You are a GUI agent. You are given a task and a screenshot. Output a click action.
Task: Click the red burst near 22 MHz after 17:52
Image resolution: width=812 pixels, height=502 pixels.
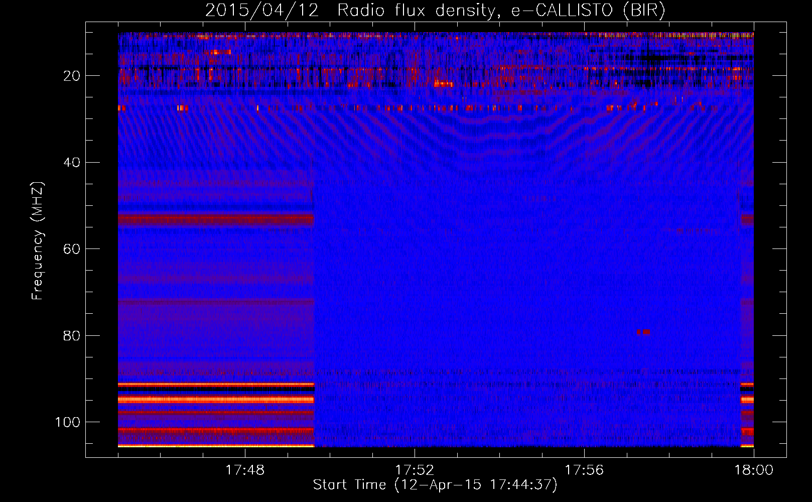pos(444,84)
